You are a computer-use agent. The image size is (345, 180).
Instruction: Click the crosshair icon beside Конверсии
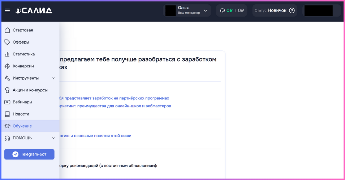click(7, 66)
